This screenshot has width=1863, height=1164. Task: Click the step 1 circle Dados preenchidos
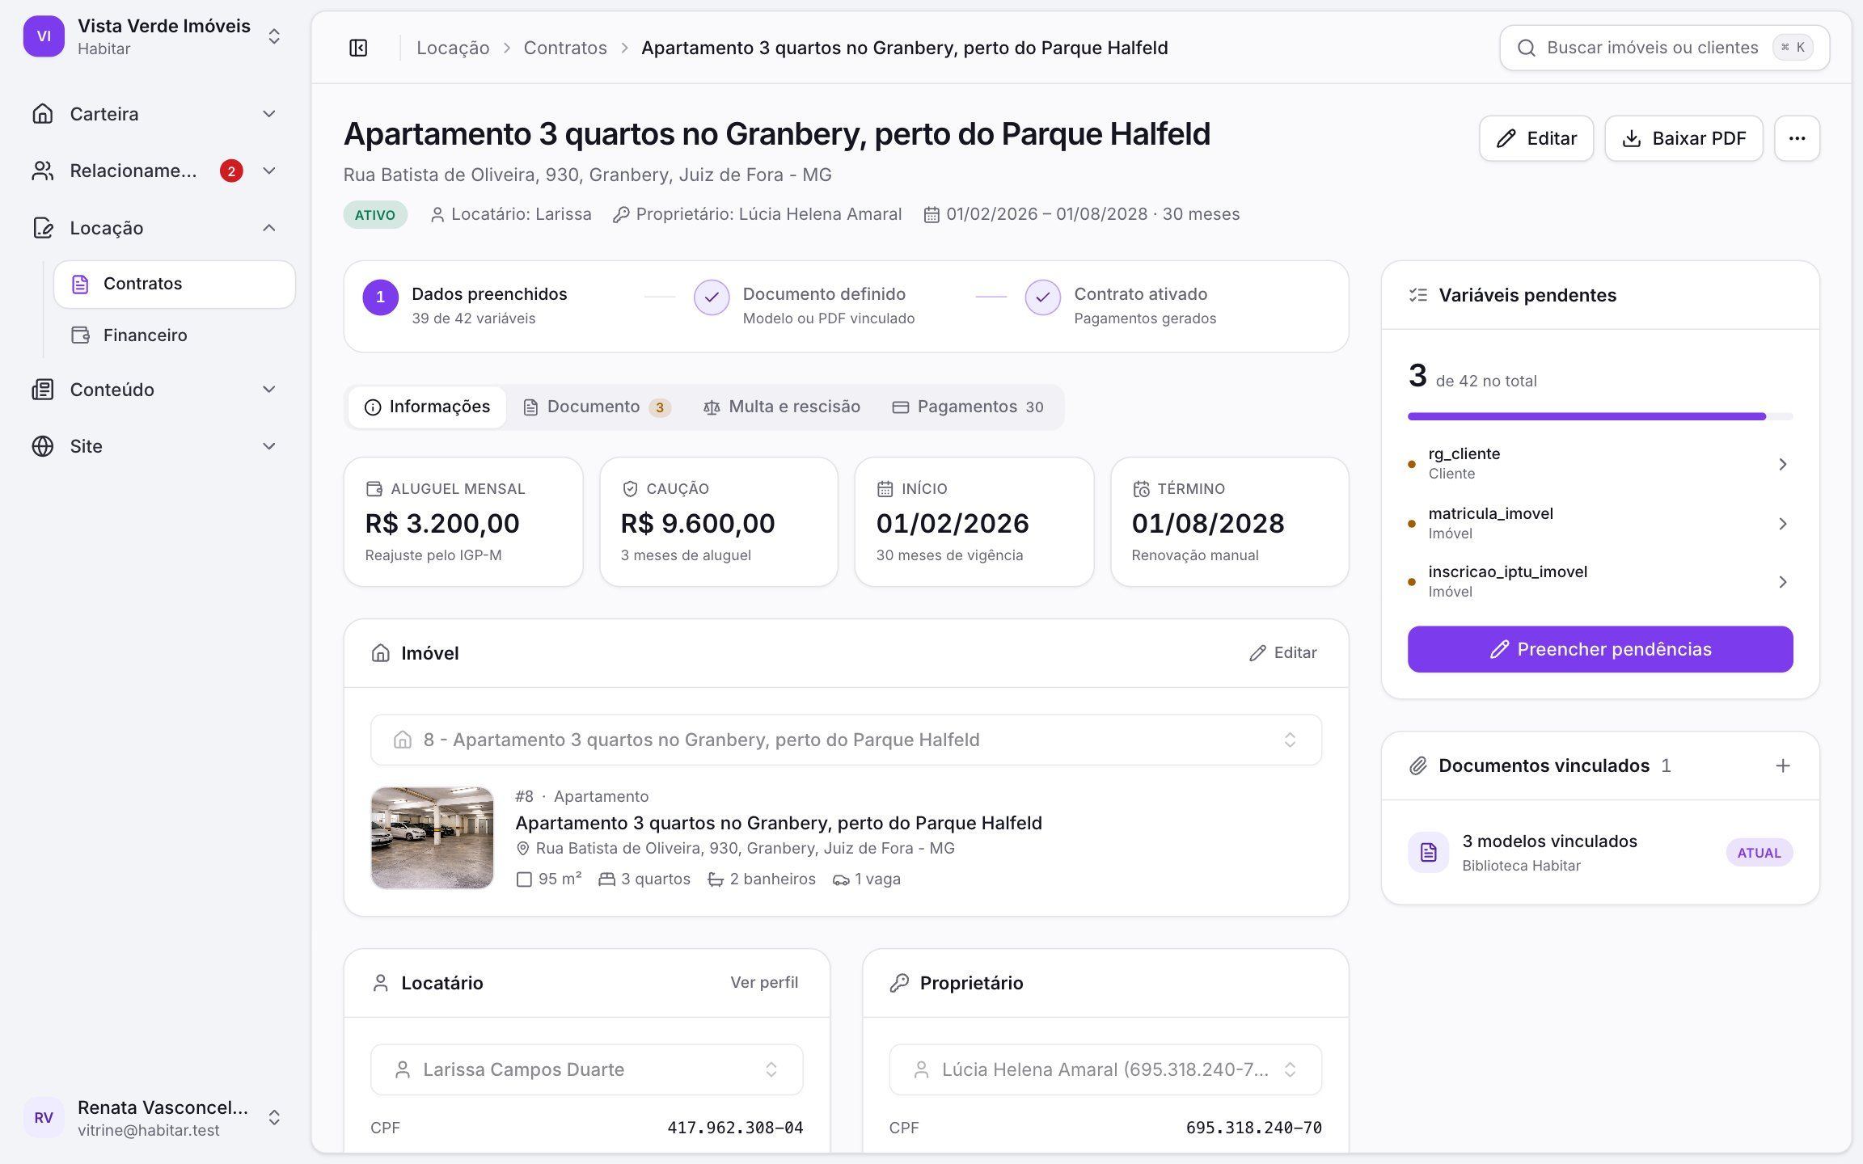tap(380, 297)
